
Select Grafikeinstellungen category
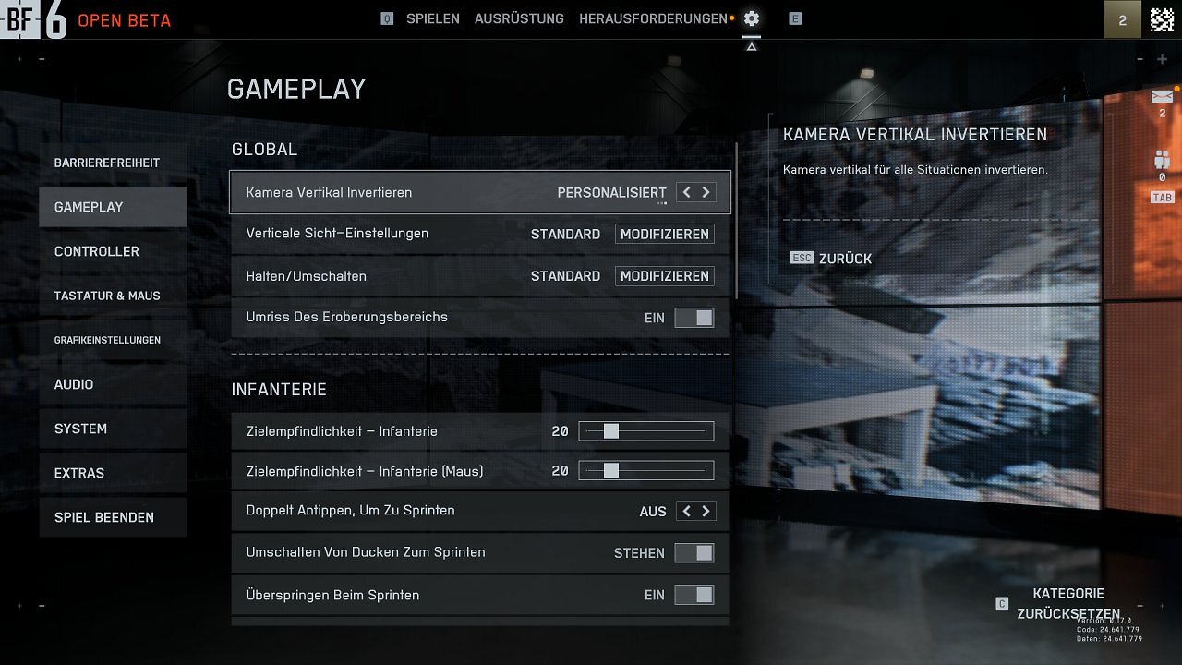(113, 340)
